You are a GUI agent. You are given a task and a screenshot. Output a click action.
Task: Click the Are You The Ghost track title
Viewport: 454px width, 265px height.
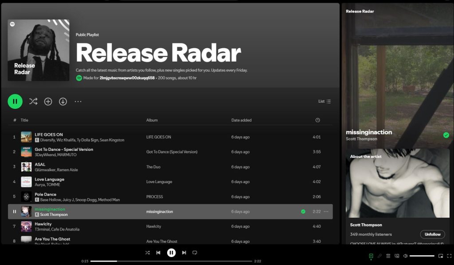click(x=52, y=239)
